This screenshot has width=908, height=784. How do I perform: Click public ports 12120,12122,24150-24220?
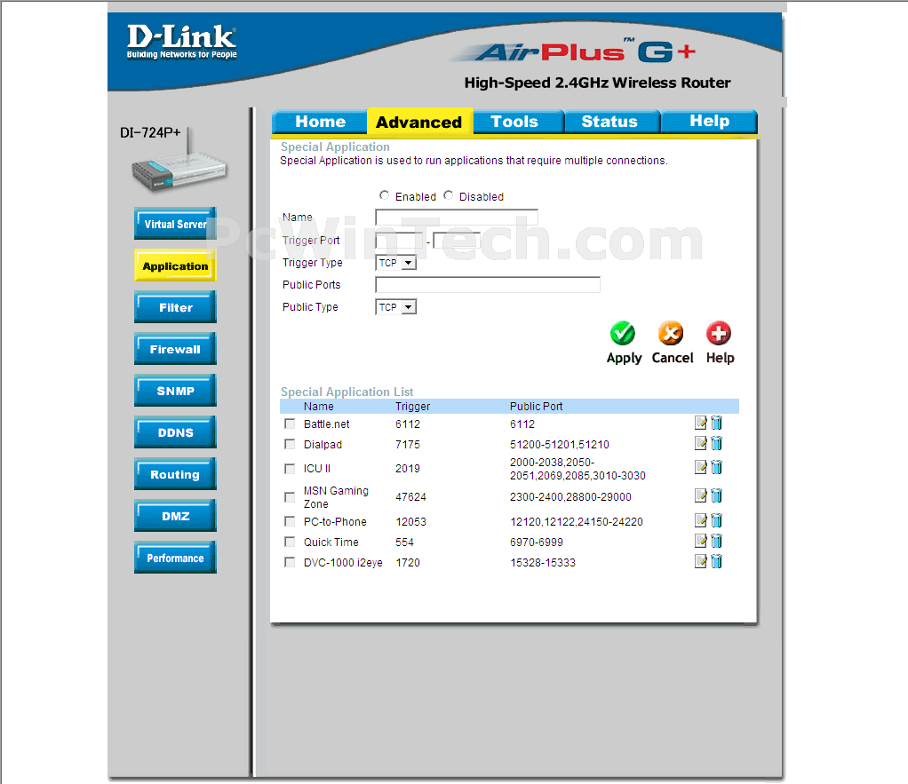577,522
